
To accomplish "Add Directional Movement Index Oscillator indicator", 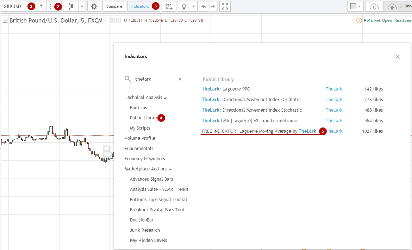I will click(251, 100).
